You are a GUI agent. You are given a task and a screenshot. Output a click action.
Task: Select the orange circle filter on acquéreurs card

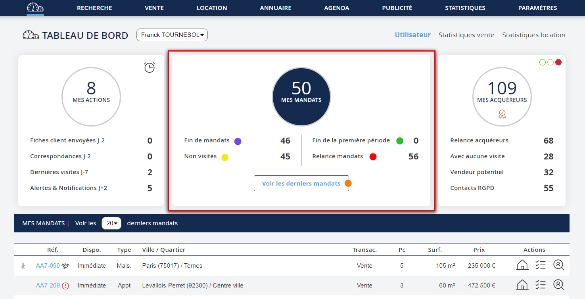pyautogui.click(x=550, y=62)
